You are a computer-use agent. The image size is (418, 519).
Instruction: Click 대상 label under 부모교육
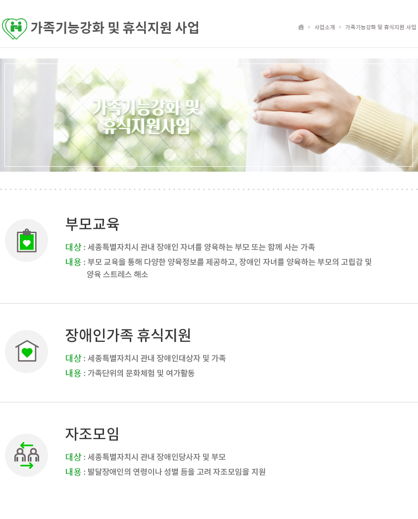point(73,247)
